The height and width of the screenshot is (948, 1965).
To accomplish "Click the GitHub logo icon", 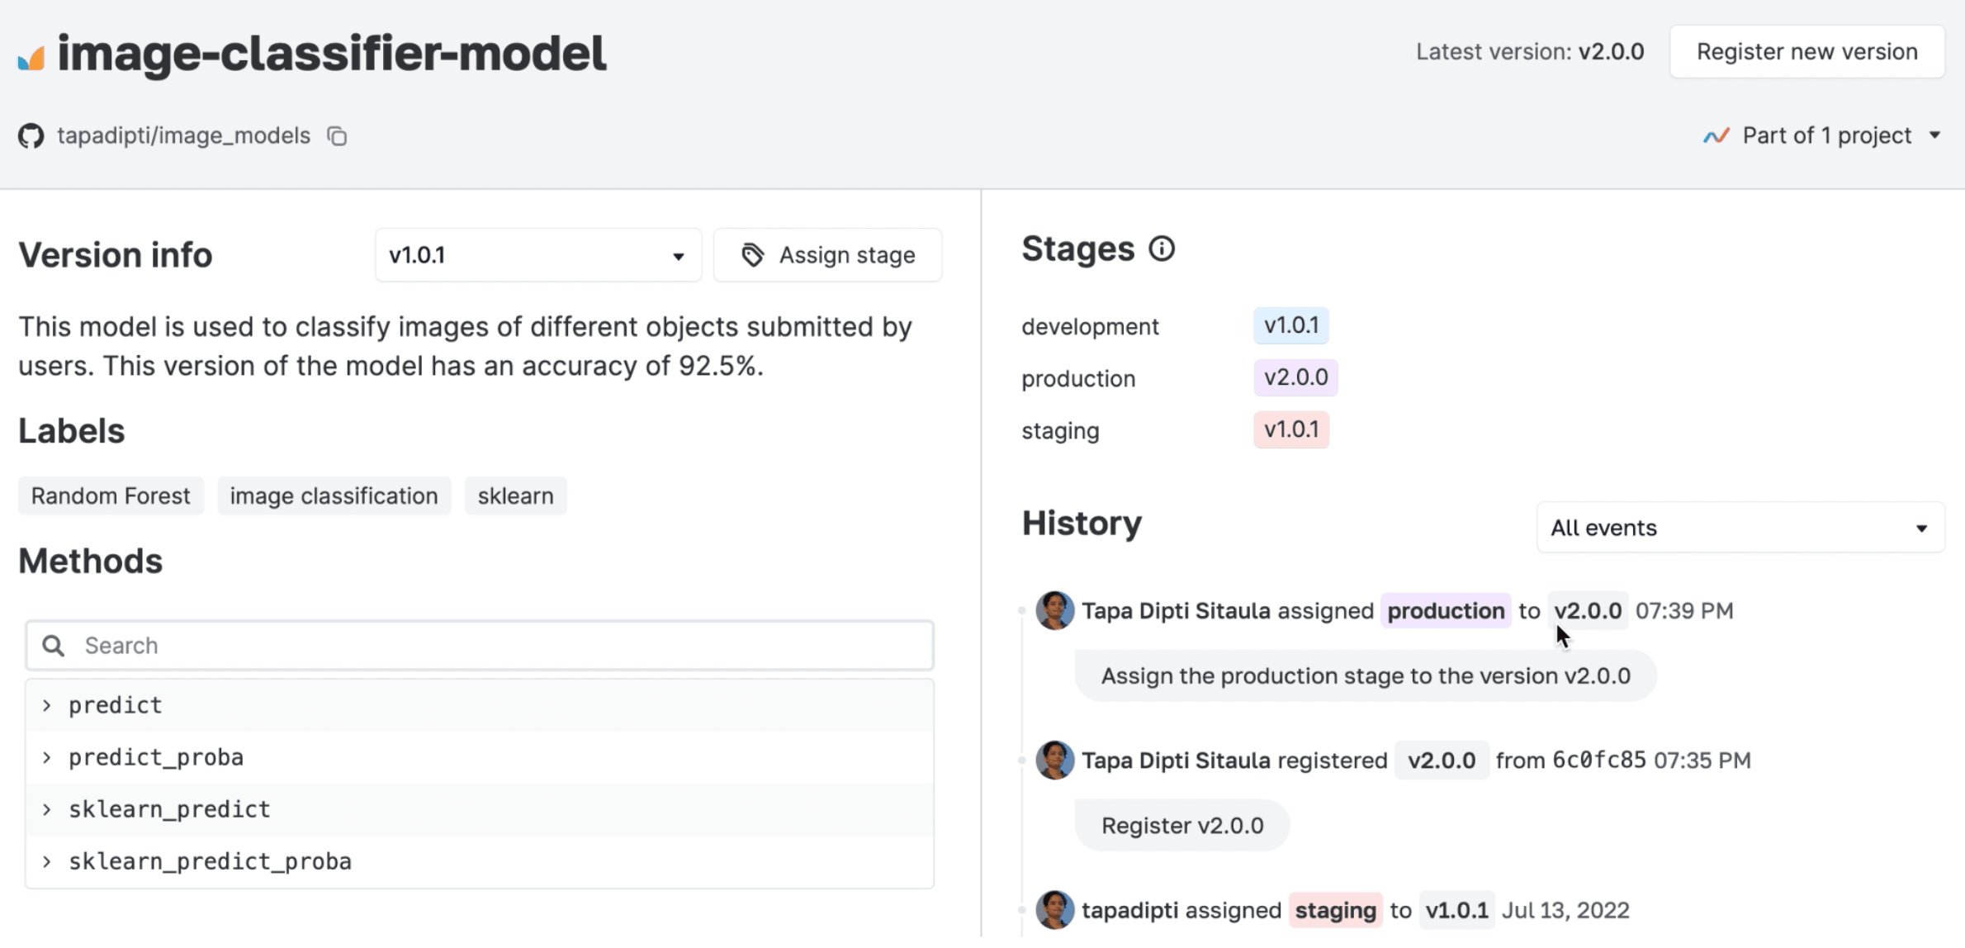I will [x=31, y=135].
